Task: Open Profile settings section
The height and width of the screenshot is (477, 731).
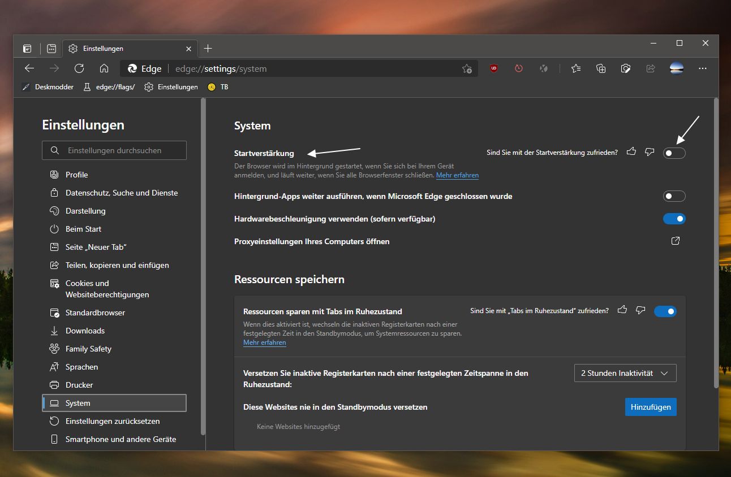Action: pyautogui.click(x=114, y=175)
